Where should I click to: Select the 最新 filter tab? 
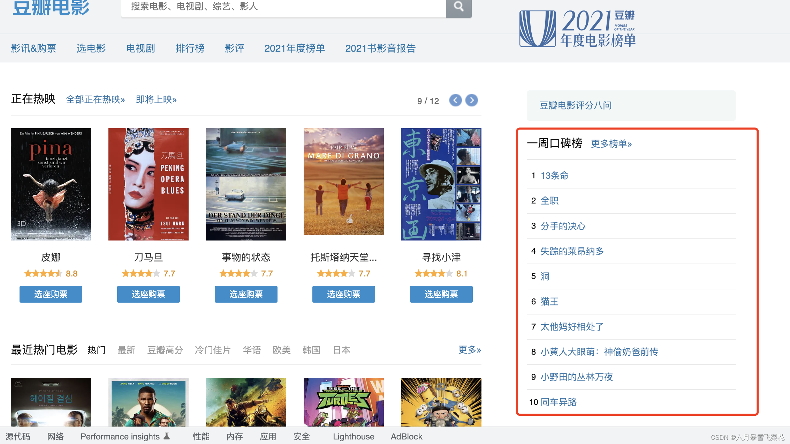[x=127, y=350]
